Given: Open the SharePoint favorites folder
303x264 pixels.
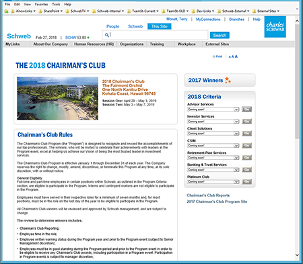Looking at the screenshot, I should coord(50,11).
